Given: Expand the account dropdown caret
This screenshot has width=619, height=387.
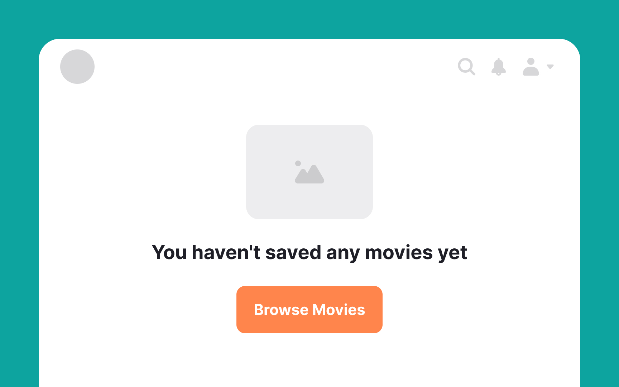Looking at the screenshot, I should tap(550, 67).
